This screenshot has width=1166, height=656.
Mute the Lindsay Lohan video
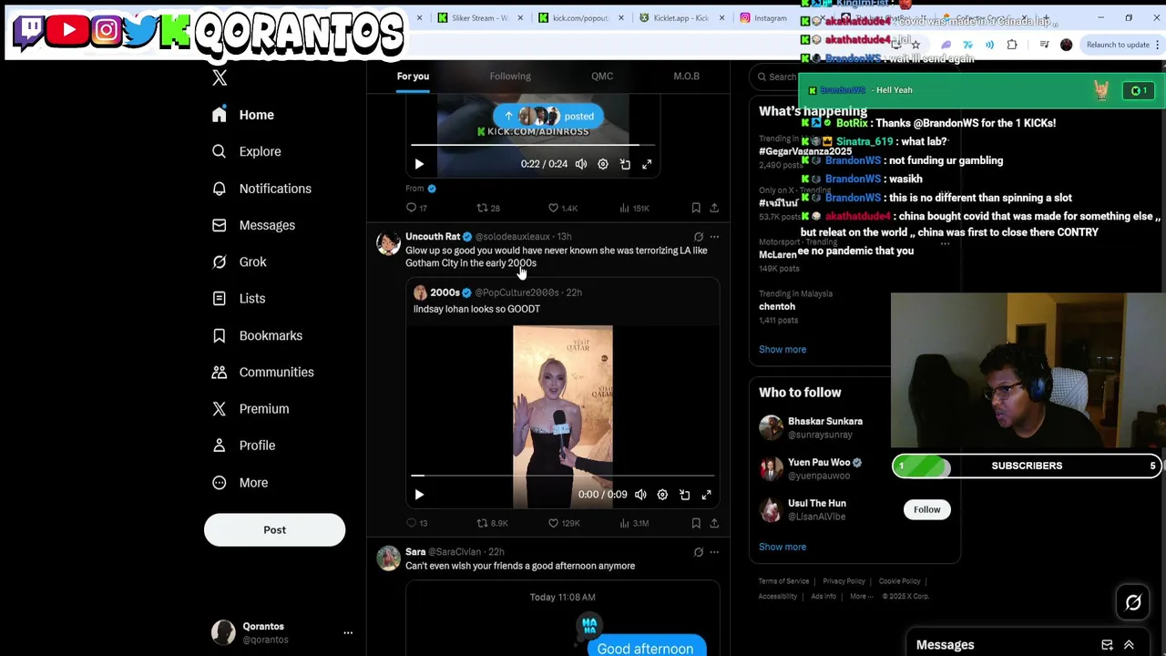point(640,495)
